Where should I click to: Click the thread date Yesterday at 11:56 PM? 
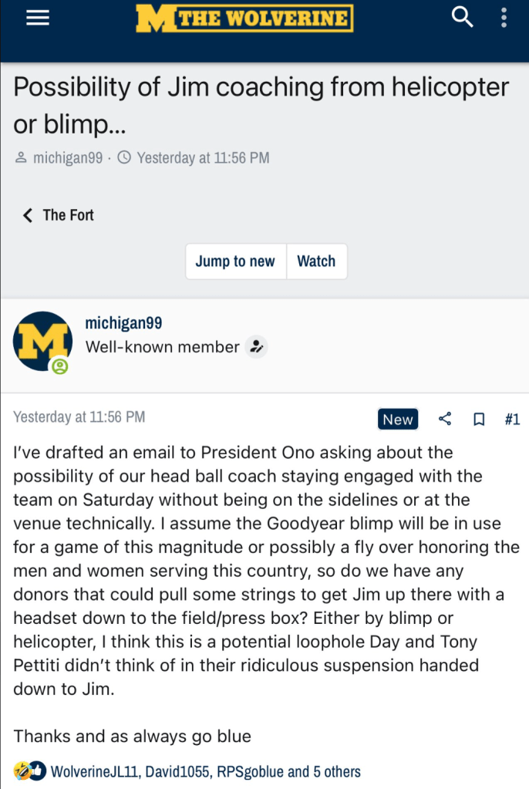(x=203, y=157)
